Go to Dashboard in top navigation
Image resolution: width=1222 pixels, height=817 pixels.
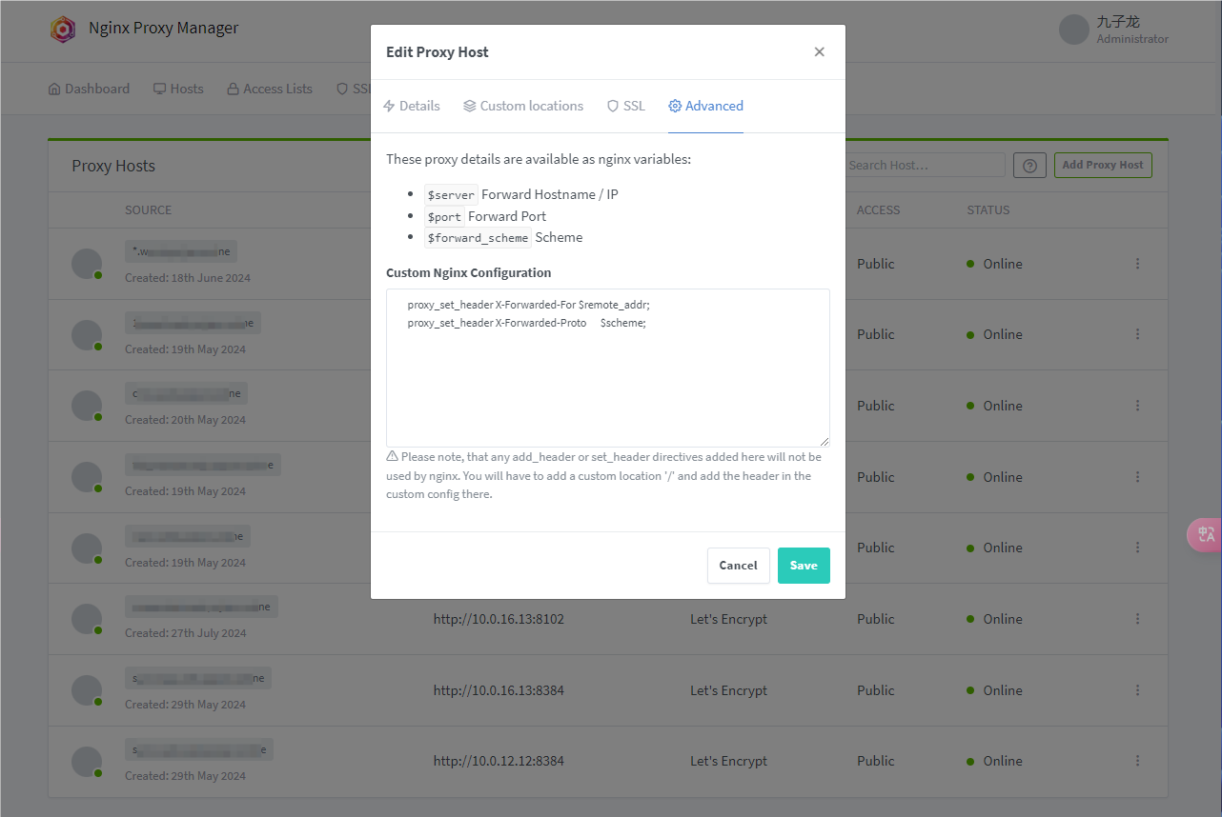(89, 89)
